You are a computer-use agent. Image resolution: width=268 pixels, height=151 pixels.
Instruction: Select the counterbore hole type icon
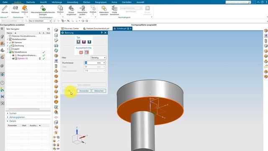[84, 42]
